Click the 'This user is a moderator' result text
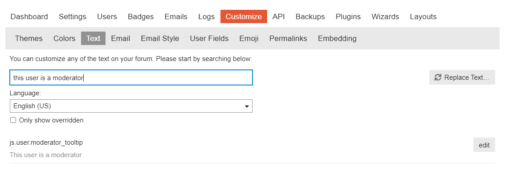 click(x=45, y=155)
